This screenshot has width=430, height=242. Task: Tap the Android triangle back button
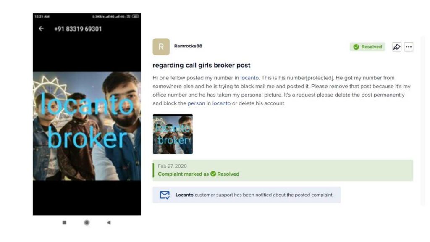pyautogui.click(x=109, y=223)
